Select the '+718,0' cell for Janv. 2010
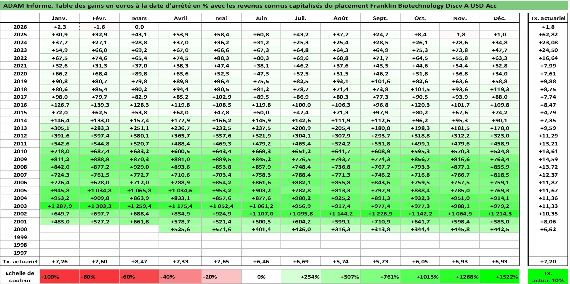 [60, 151]
